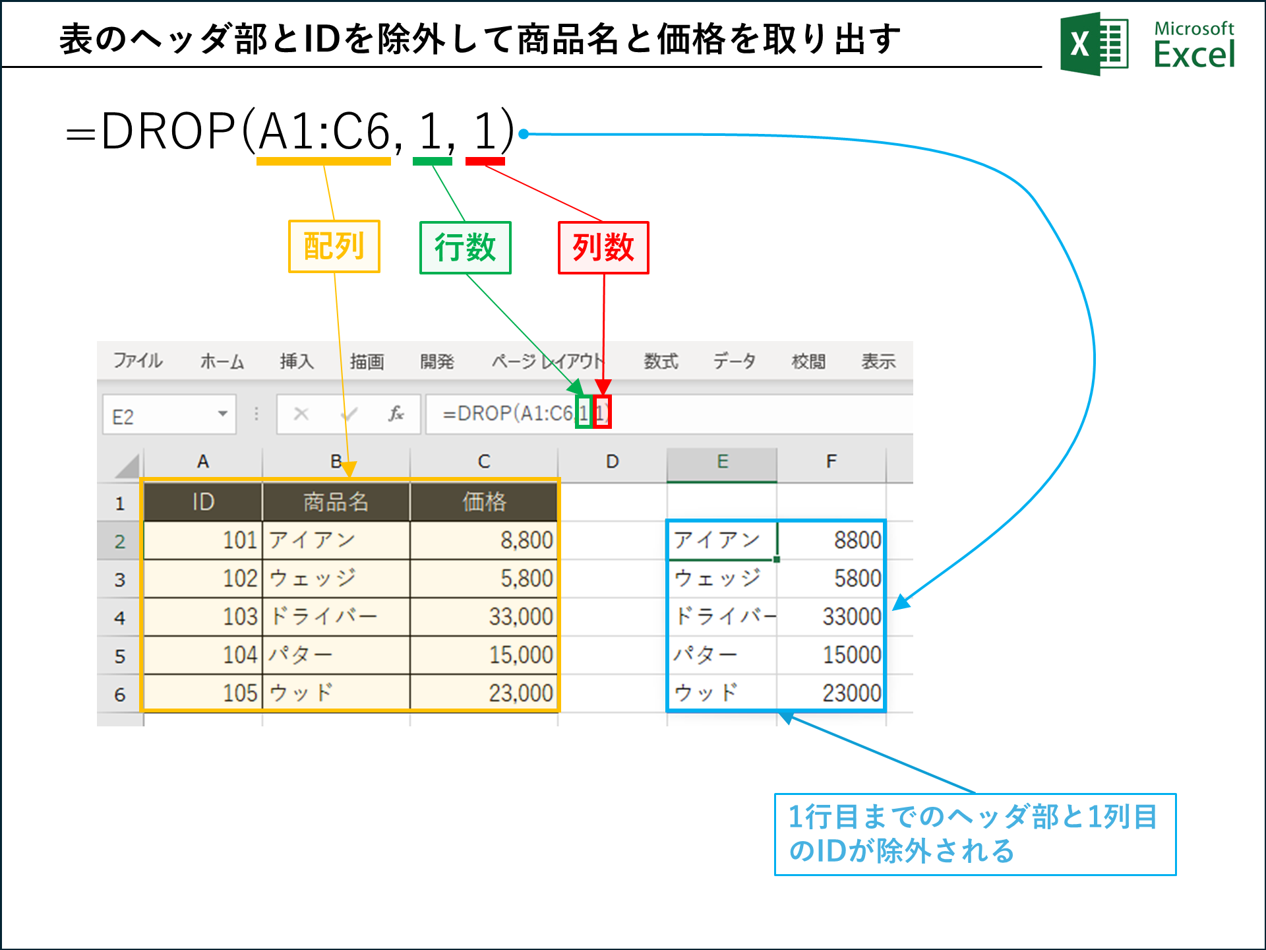Click inside the formula bar showing DROP
The image size is (1266, 950).
(x=508, y=414)
